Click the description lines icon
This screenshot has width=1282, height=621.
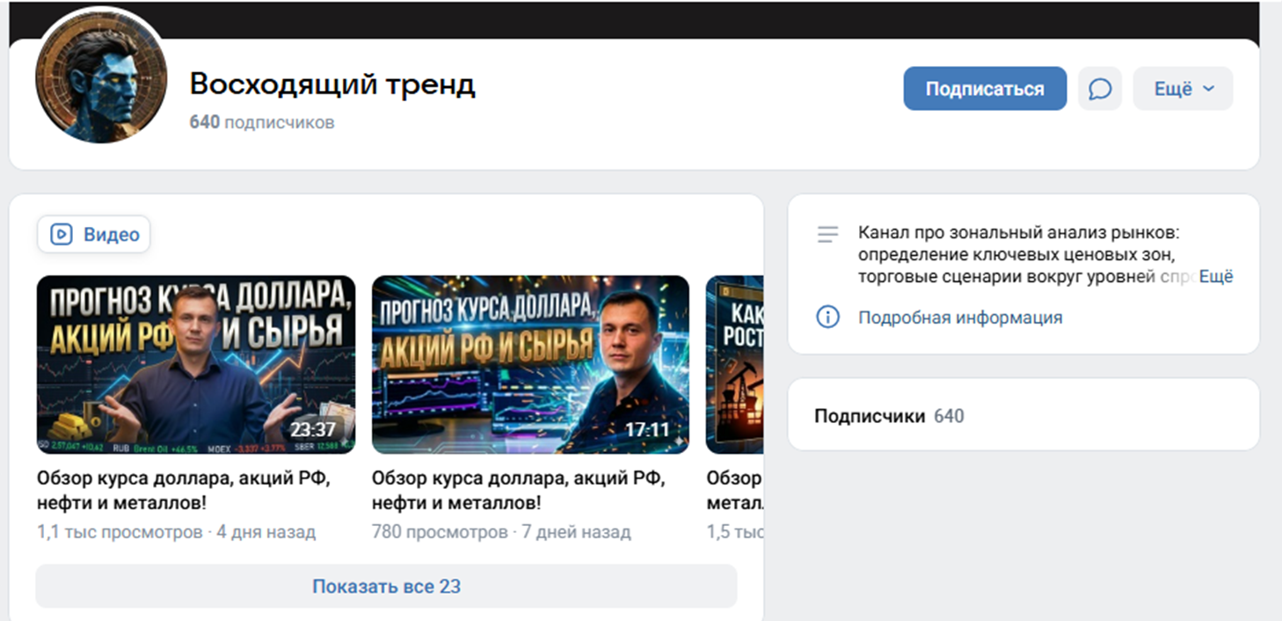[827, 235]
